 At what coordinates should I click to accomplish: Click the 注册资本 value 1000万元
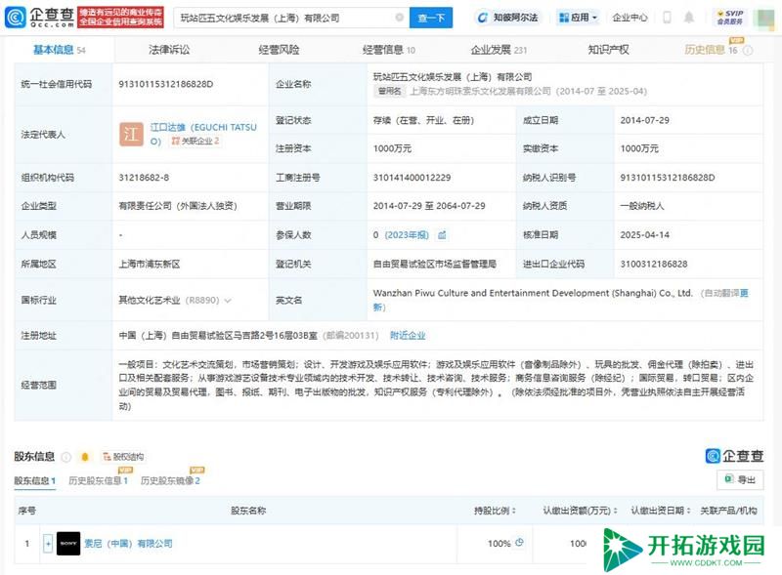point(393,148)
